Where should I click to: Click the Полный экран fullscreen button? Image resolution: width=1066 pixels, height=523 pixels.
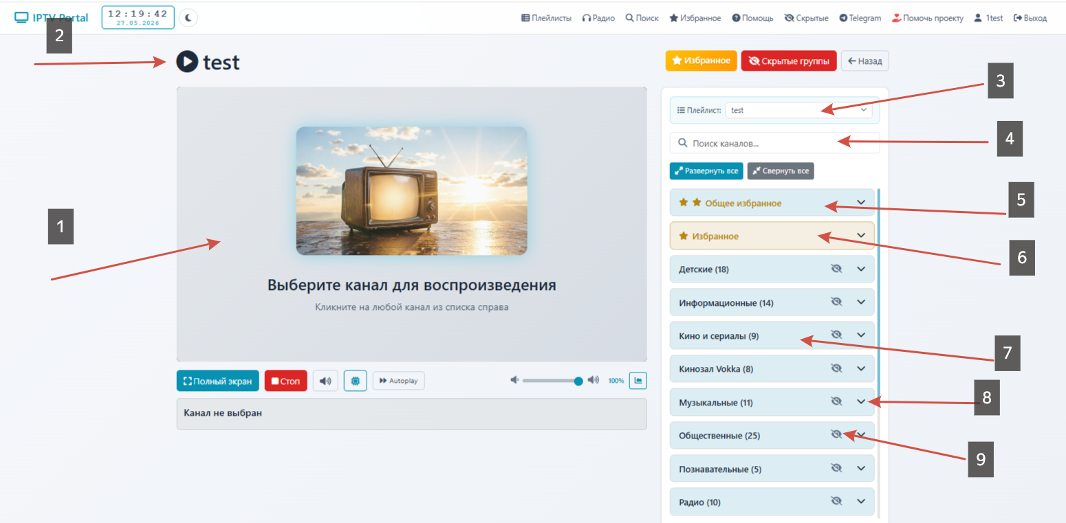click(x=218, y=381)
